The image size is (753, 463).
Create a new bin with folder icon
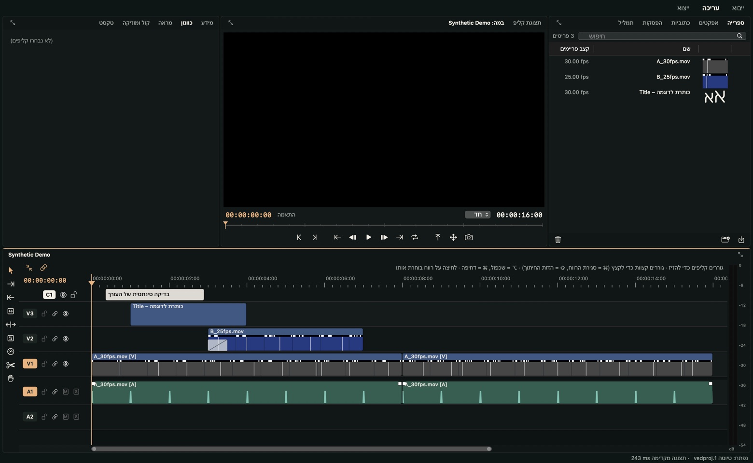pos(725,239)
